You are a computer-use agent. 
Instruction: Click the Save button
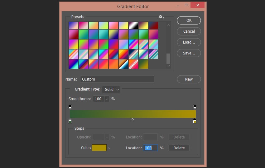tap(189, 53)
